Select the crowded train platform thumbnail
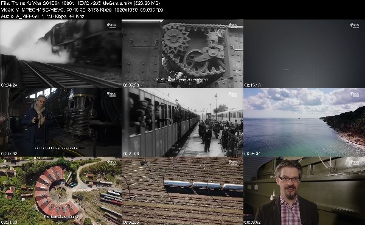Image resolution: width=365 pixels, height=225 pixels. point(182,123)
